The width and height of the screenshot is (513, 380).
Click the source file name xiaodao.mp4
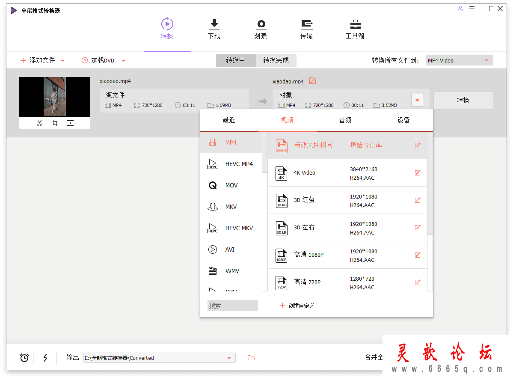coord(115,81)
